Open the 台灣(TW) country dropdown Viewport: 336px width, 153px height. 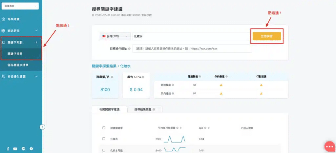[x=115, y=36]
